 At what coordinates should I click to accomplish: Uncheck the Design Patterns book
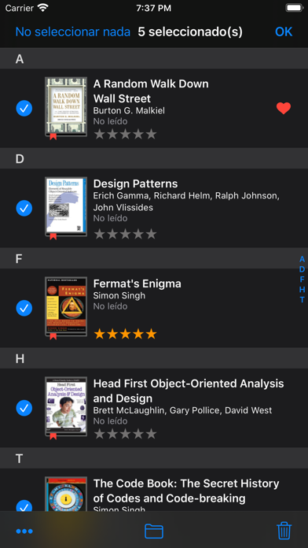[x=24, y=209]
